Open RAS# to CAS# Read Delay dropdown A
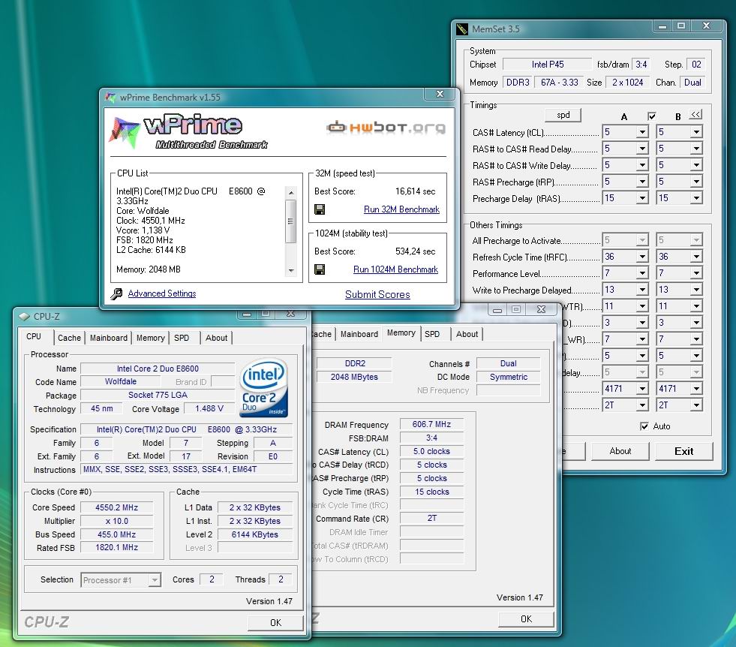Screen dimensions: 736x647 click(642, 149)
